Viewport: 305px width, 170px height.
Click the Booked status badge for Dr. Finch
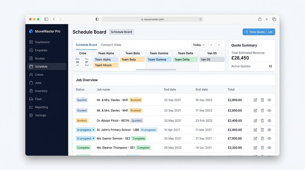point(82,121)
